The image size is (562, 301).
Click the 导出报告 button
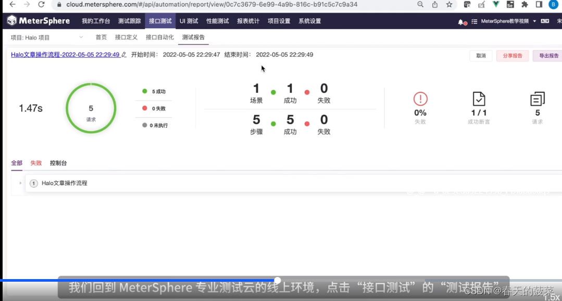tap(548, 56)
